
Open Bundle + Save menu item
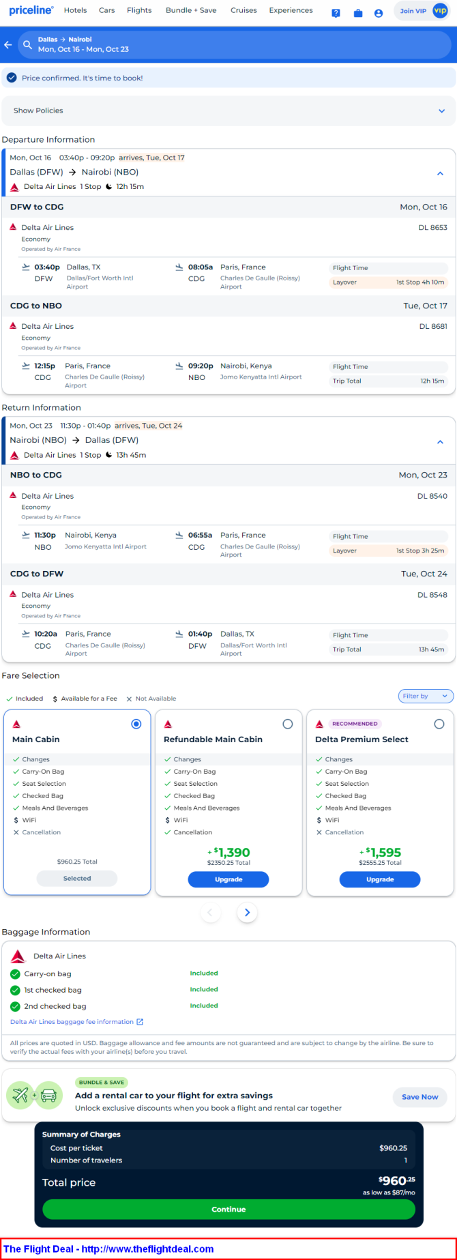point(191,10)
